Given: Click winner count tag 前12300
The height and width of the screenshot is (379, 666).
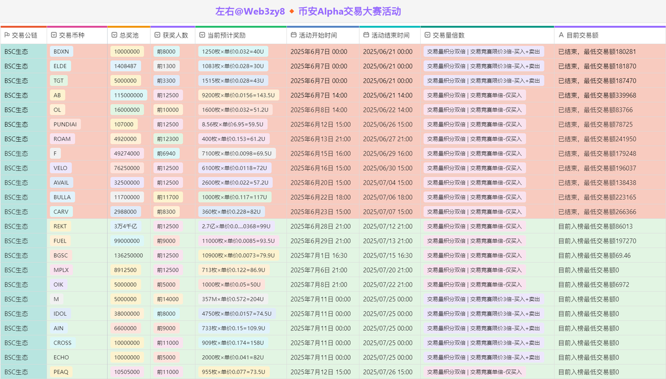Looking at the screenshot, I should point(168,139).
